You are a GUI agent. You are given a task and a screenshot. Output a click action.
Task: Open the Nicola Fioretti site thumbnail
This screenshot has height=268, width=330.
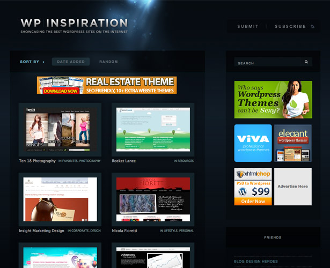pos(153,199)
